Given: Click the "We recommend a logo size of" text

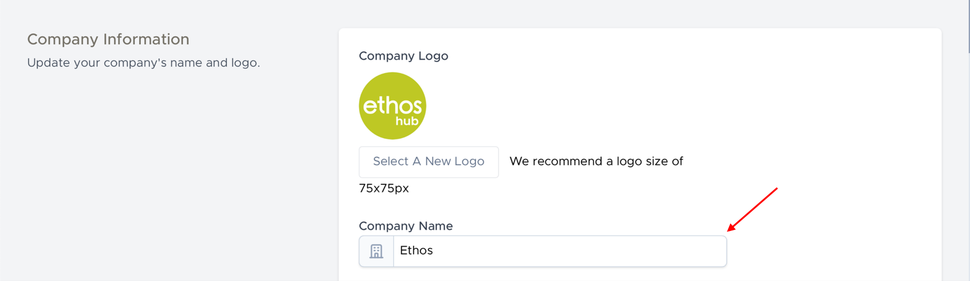Looking at the screenshot, I should pyautogui.click(x=596, y=162).
